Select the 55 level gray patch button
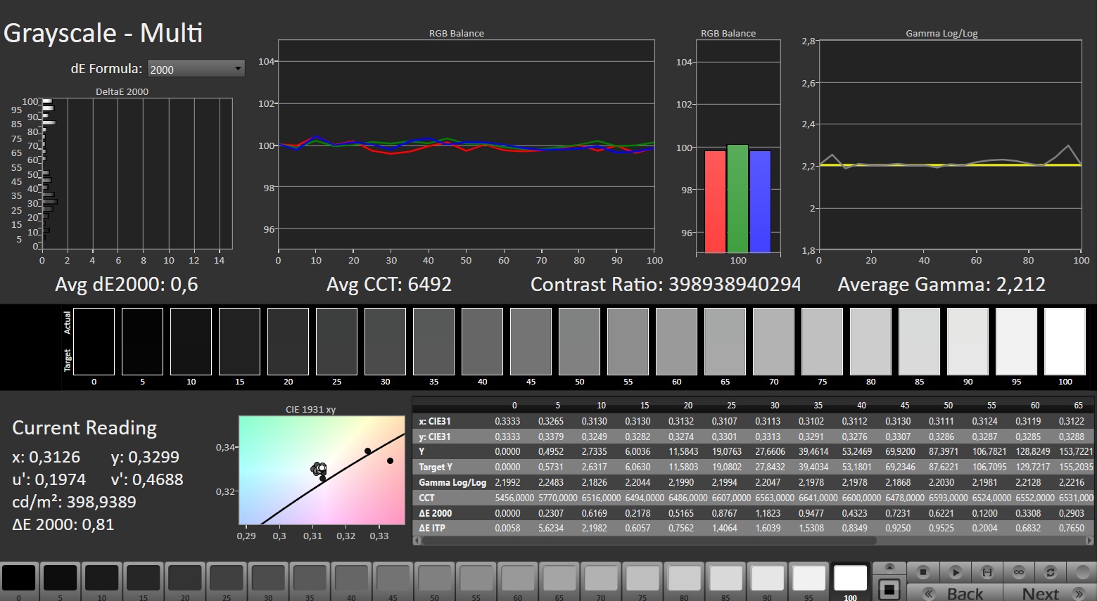This screenshot has height=601, width=1097. 476,581
